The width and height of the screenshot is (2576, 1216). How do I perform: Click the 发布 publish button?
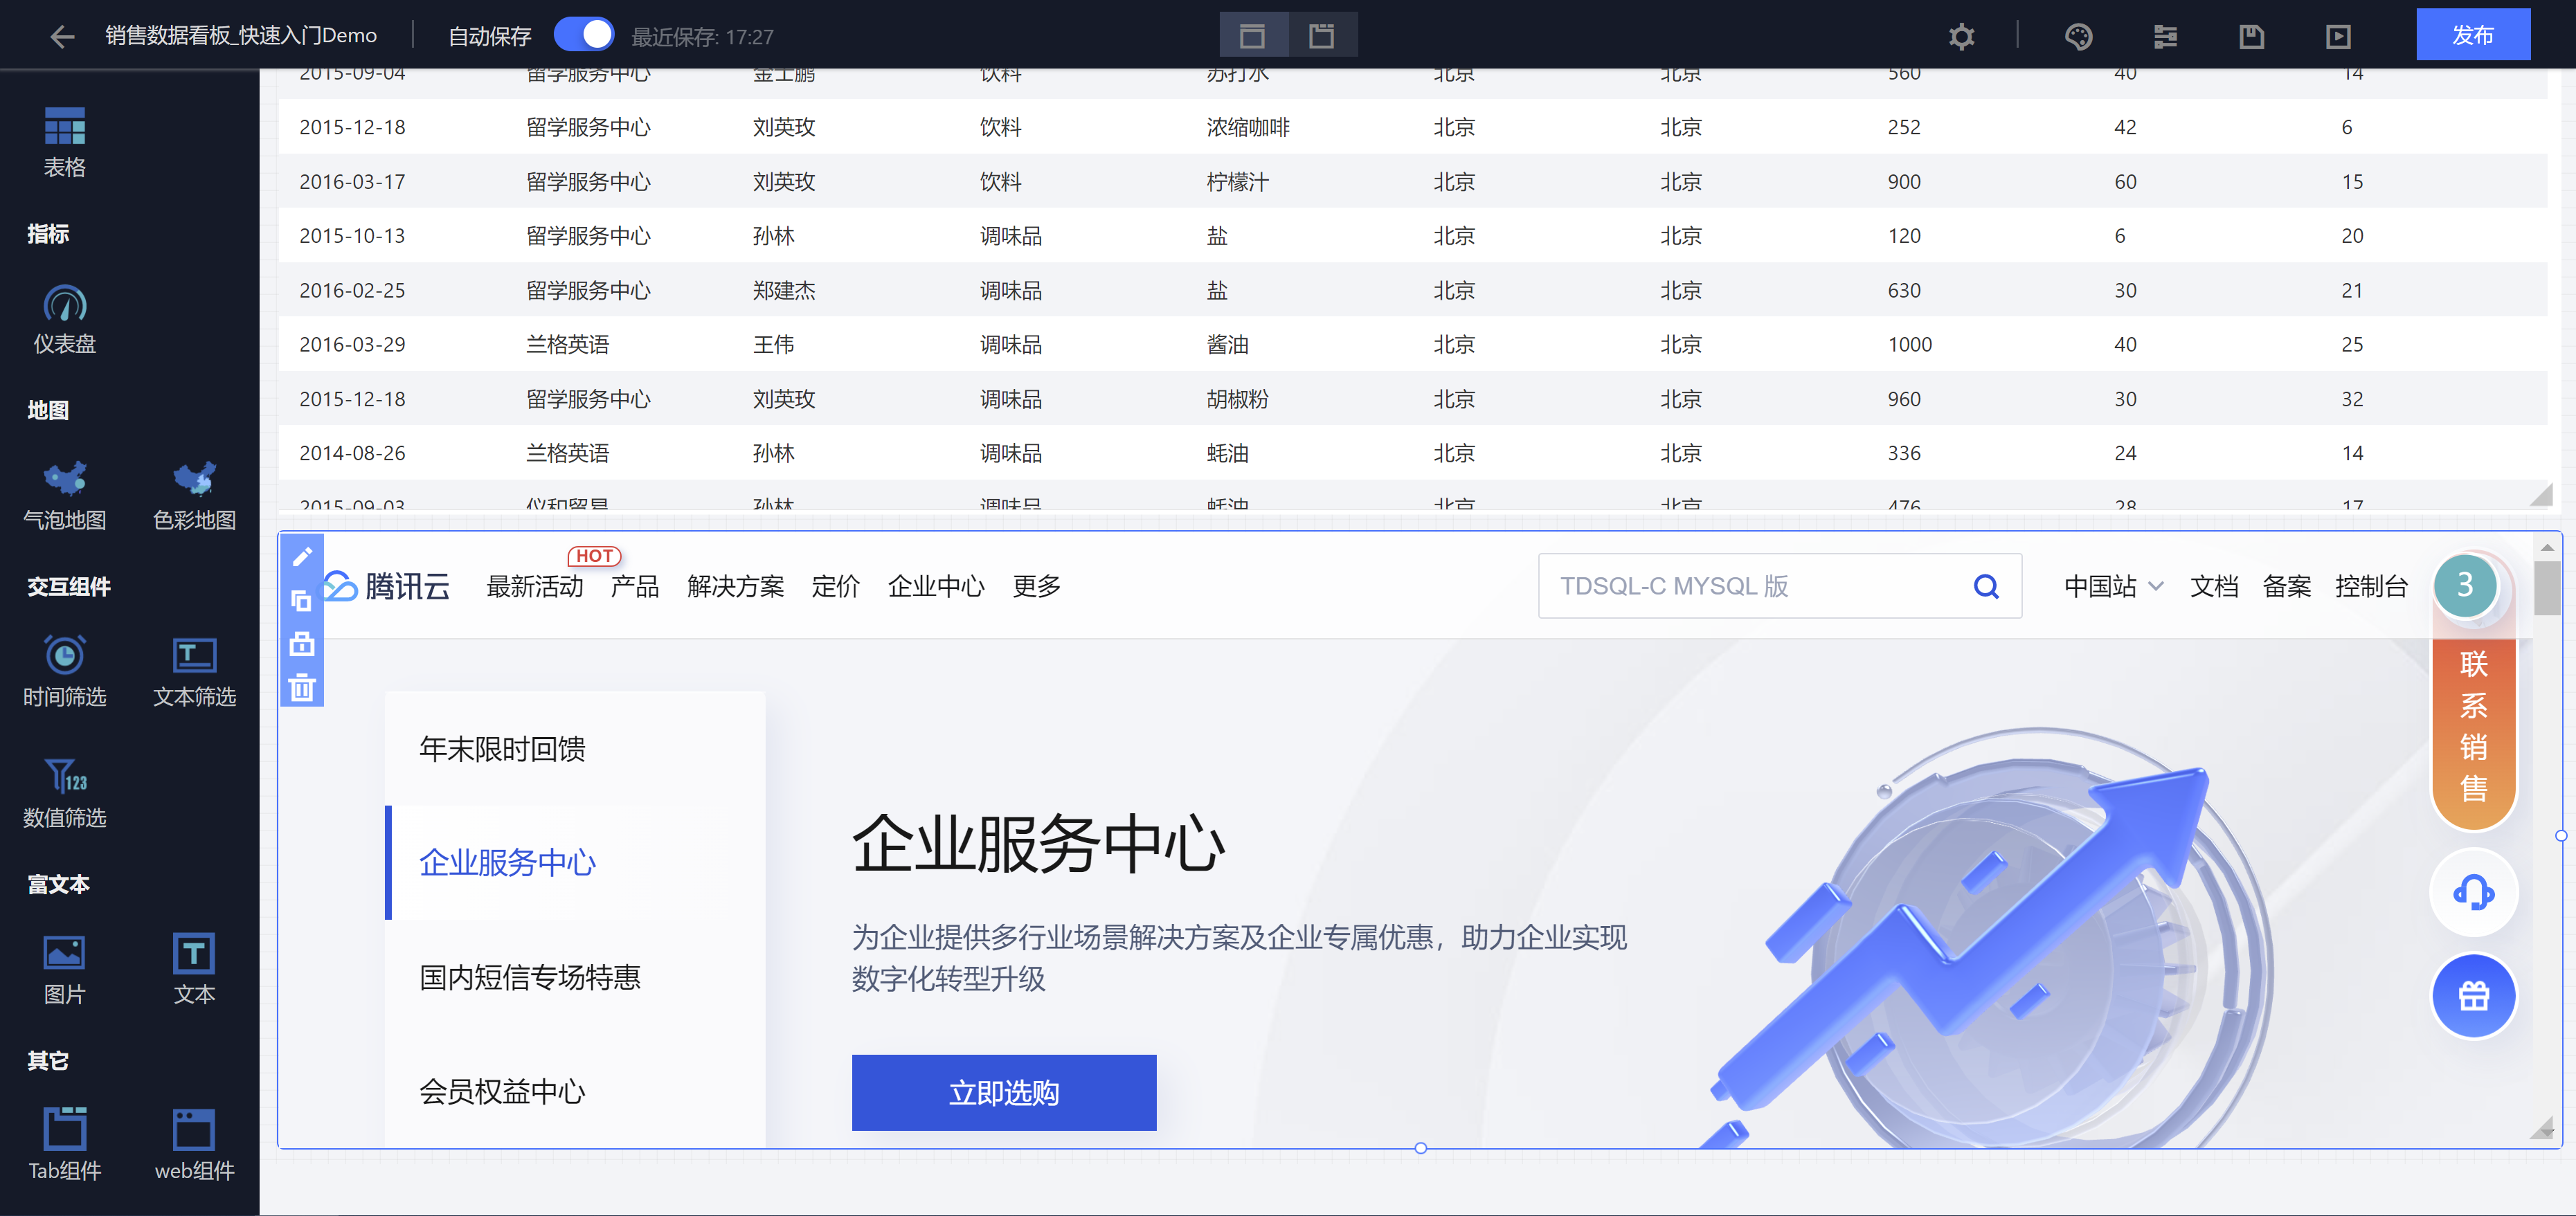2472,35
